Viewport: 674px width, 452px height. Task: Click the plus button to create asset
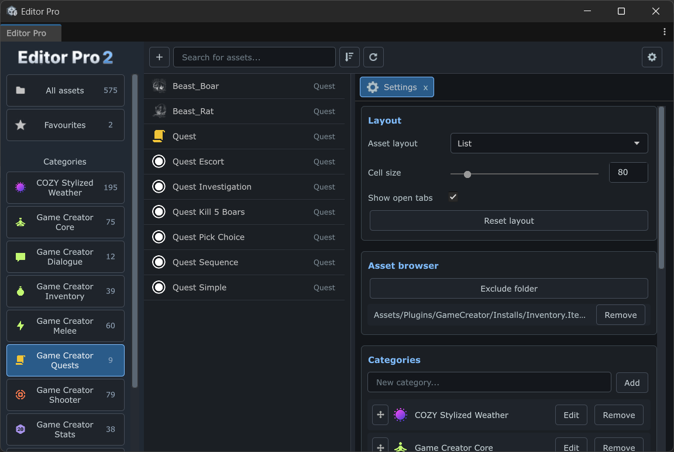(159, 57)
